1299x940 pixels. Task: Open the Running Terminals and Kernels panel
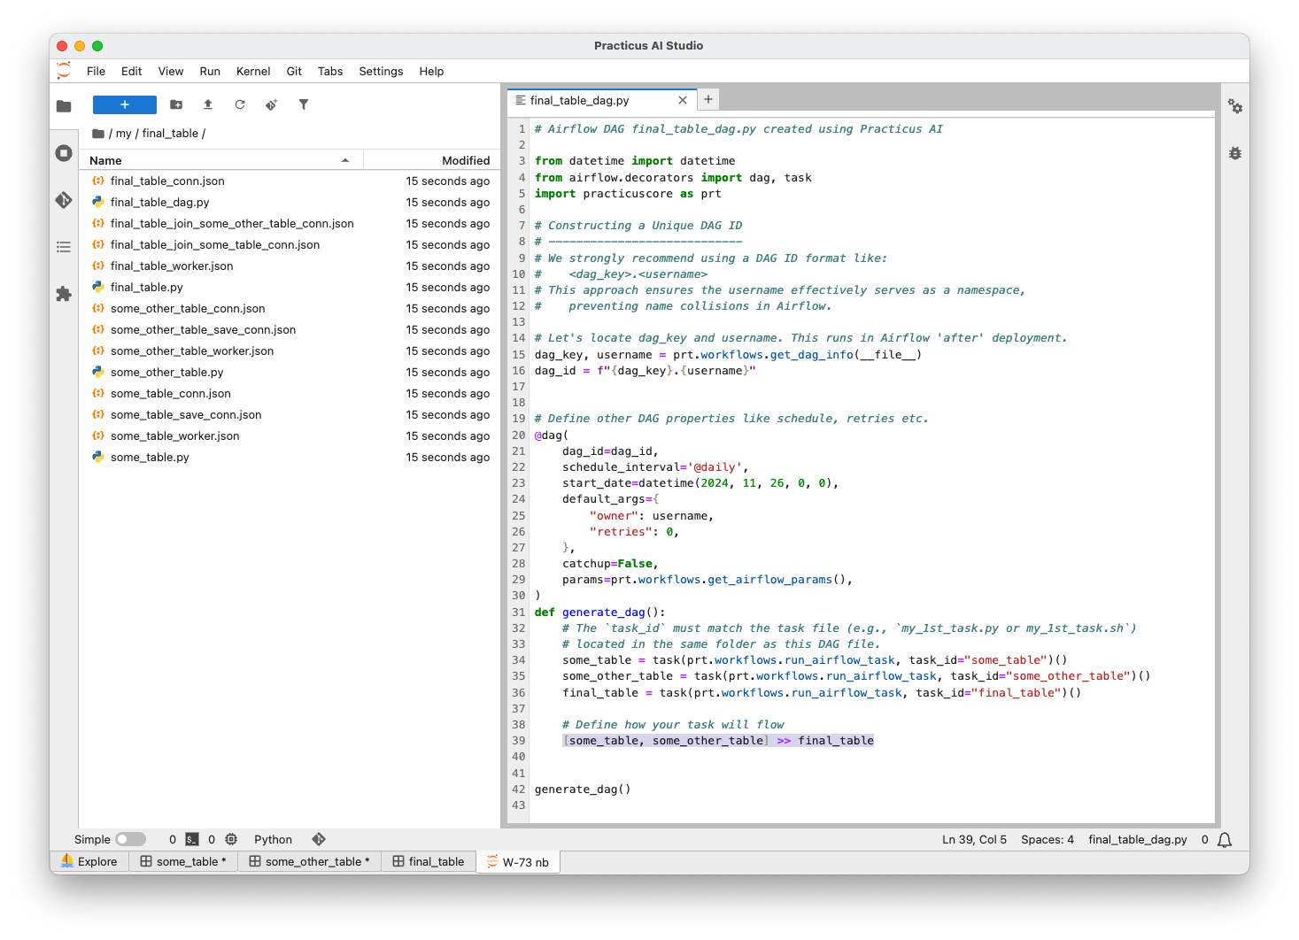tap(64, 153)
